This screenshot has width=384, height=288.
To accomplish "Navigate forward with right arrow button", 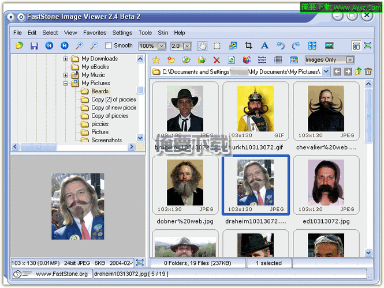I will [348, 71].
